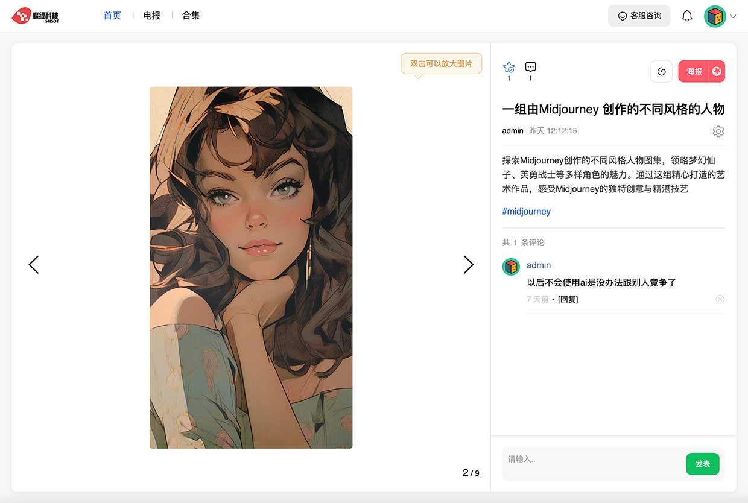Click the 魔缇科技 SMSOT logo

coord(35,16)
